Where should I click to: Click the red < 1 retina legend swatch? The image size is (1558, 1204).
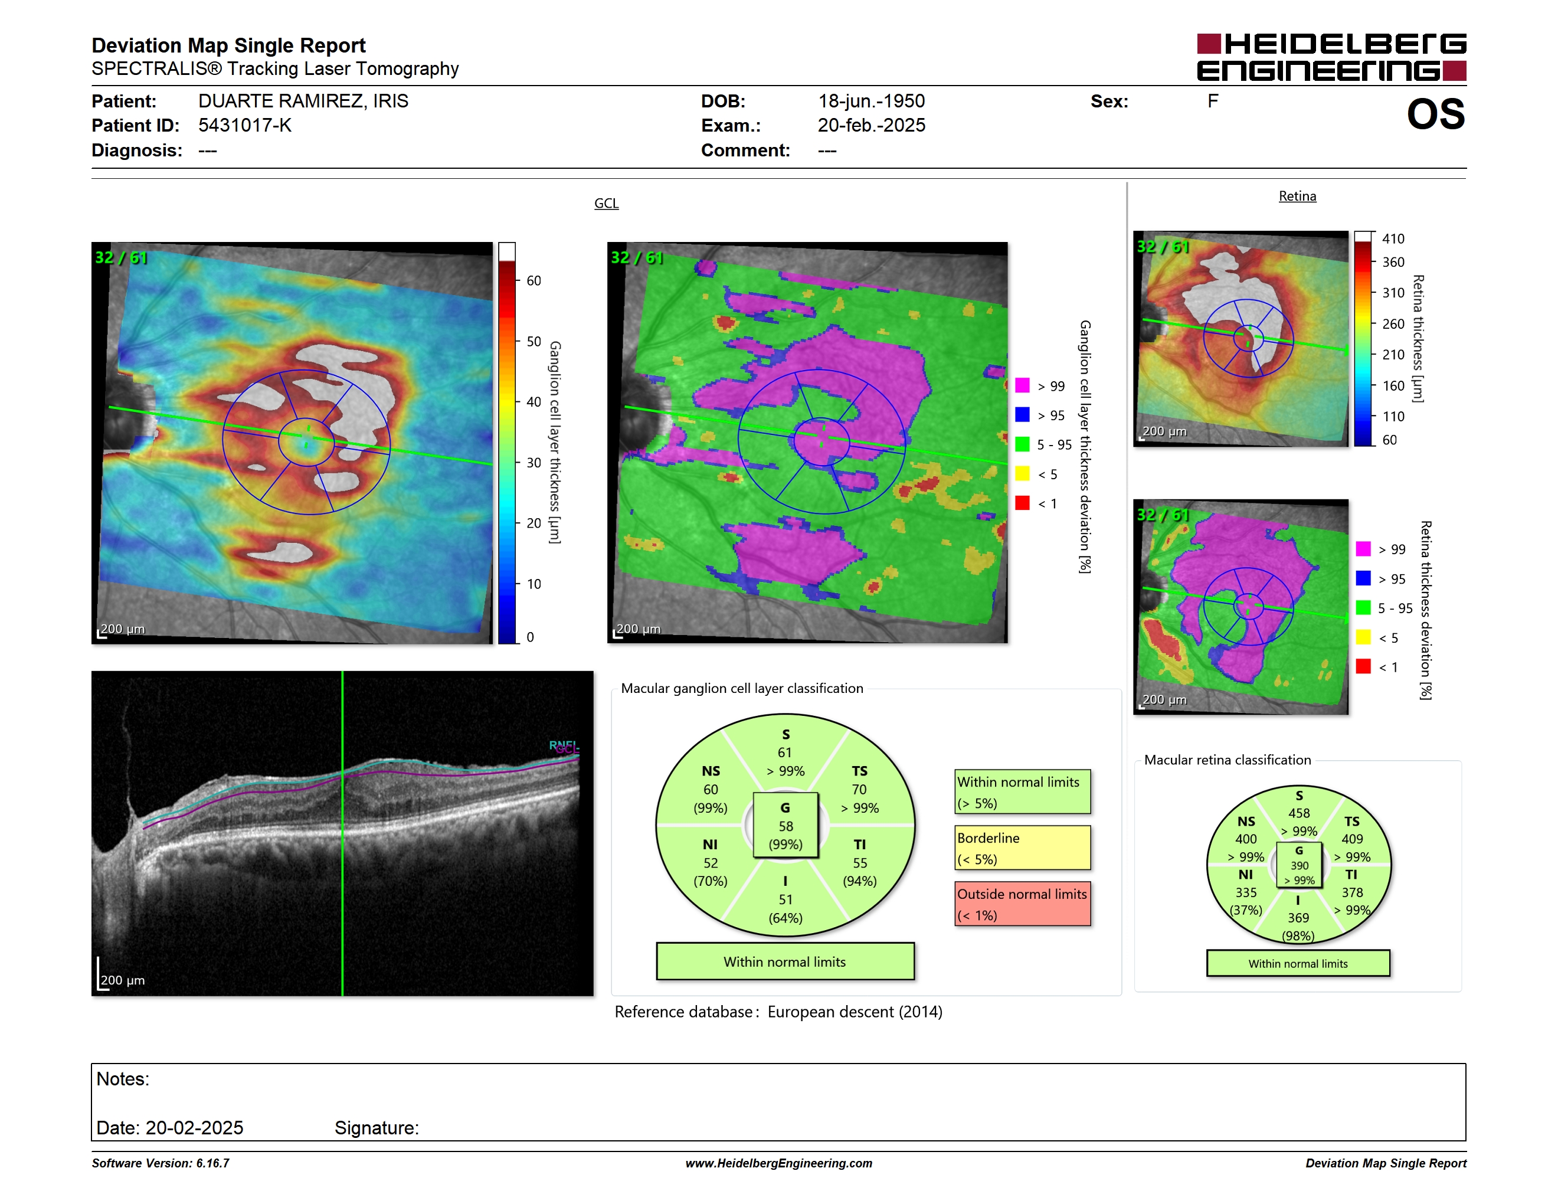click(x=1363, y=666)
